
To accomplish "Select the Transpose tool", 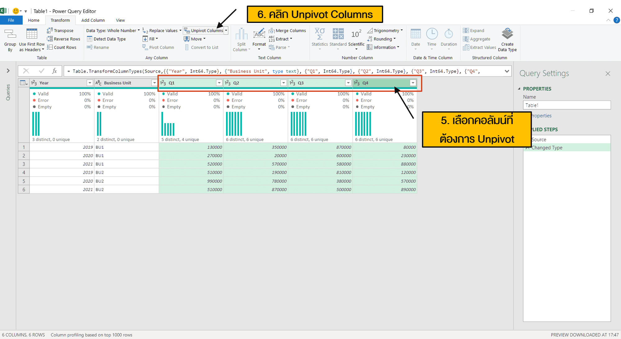I will [61, 30].
